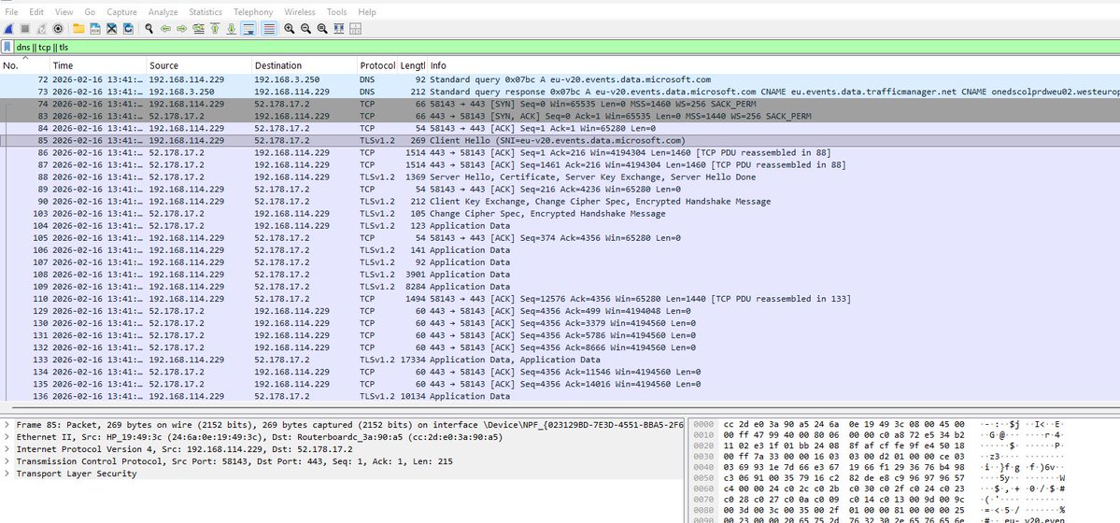This screenshot has width=1120, height=523.
Task: Zoom out the packet text
Action: (x=305, y=29)
